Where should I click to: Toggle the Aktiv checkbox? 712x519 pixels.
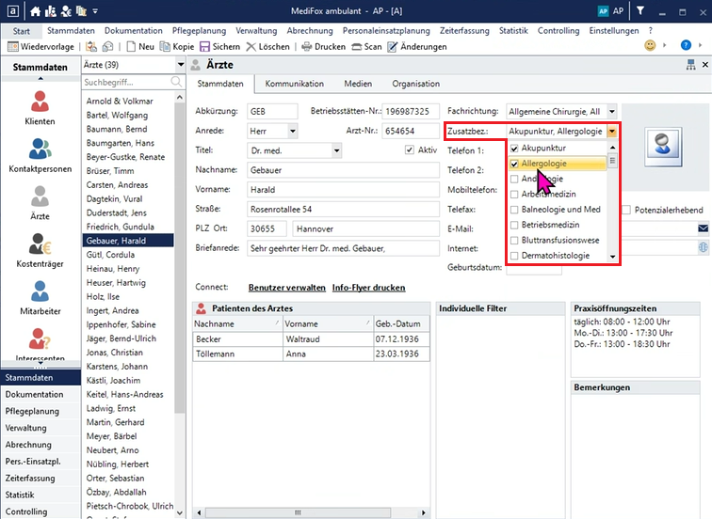tap(410, 150)
